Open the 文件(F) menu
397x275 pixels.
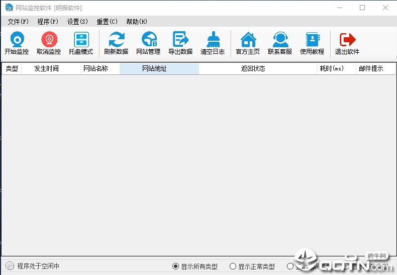(18, 22)
